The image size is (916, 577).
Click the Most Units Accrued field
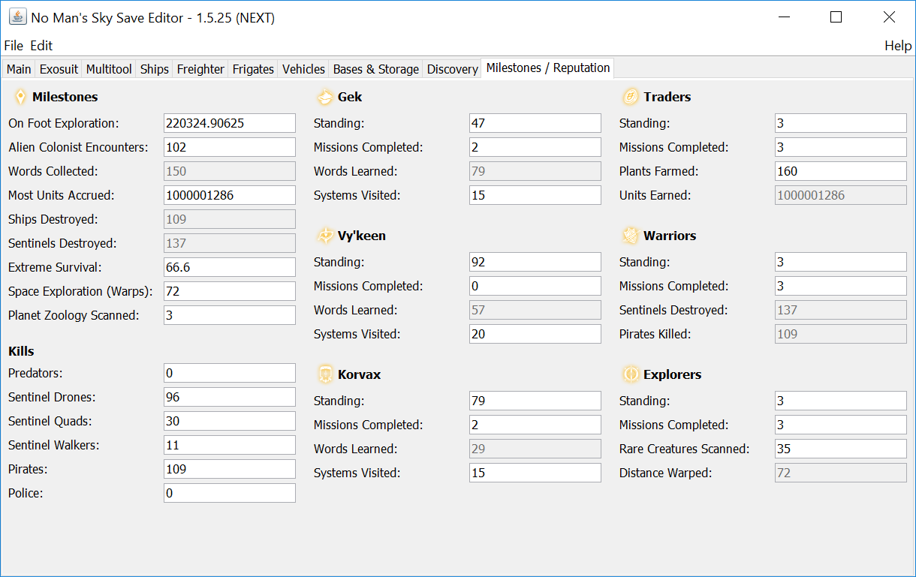tap(230, 195)
